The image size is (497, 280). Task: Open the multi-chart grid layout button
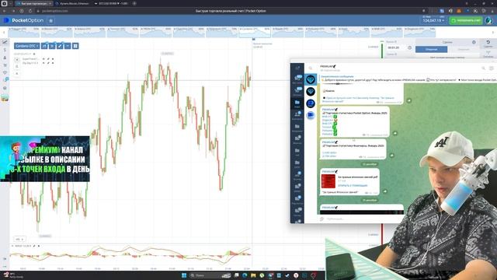point(75,46)
